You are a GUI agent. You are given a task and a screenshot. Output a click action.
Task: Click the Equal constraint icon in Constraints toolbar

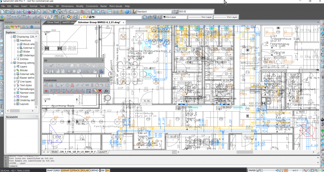[x=47, y=91]
